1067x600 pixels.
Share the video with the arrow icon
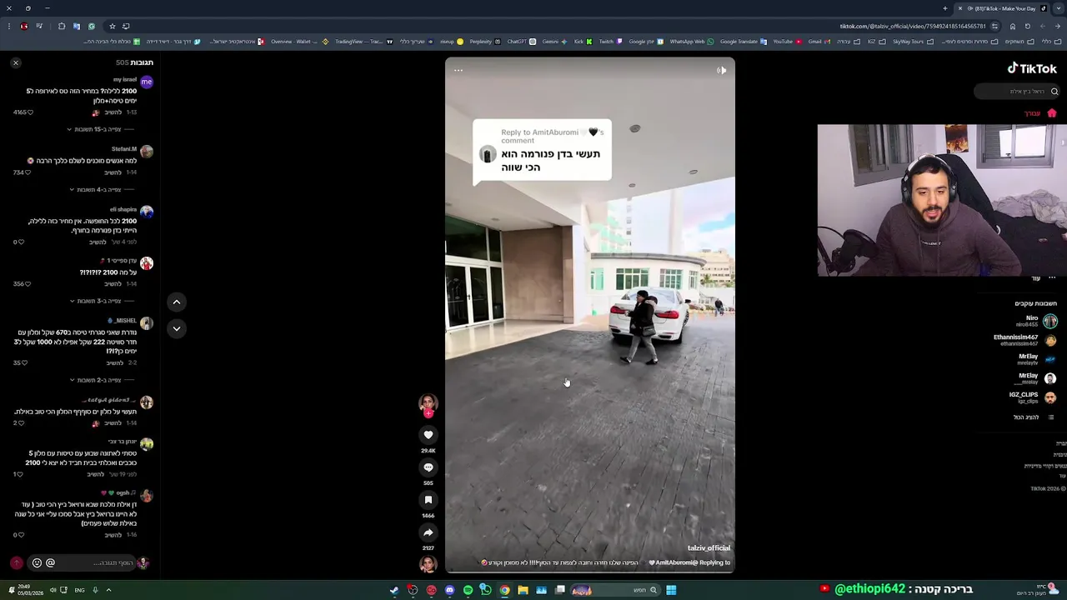tap(428, 532)
